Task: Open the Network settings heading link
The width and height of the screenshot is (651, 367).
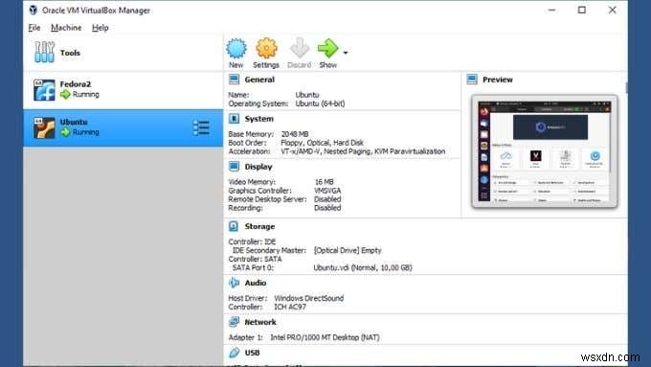Action: pyautogui.click(x=260, y=322)
